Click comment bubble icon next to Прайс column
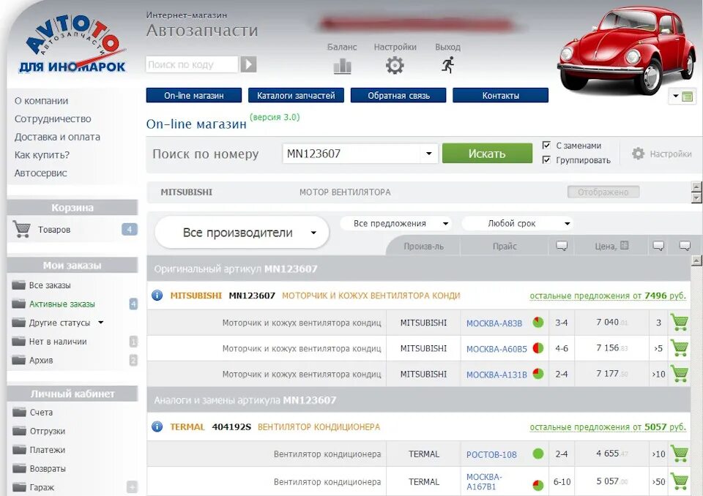This screenshot has width=703, height=496. point(562,246)
